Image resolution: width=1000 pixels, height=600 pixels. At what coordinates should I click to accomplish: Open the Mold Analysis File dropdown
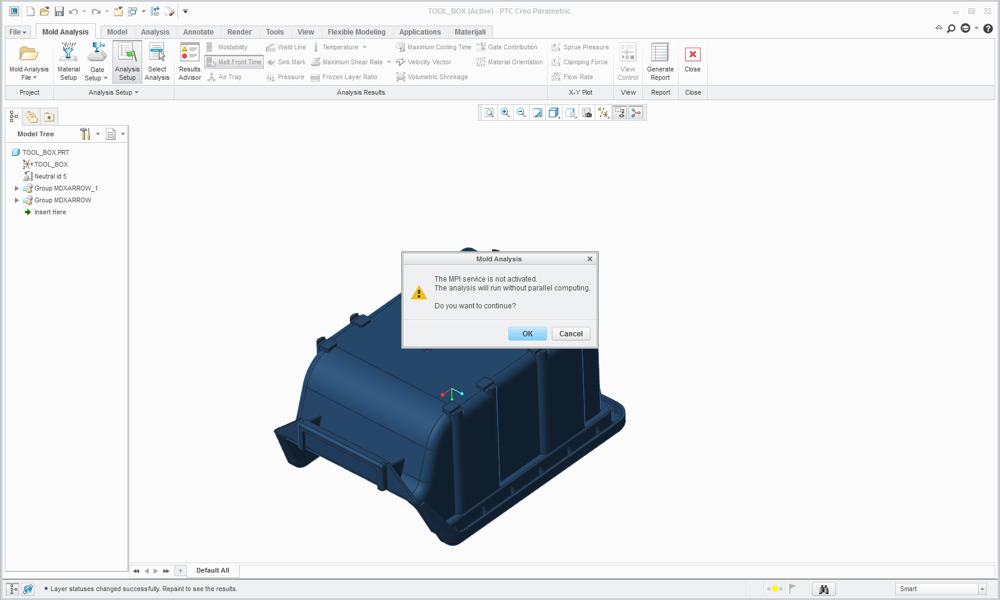[29, 73]
